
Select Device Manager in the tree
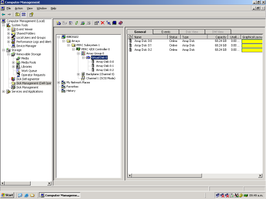pos(26,46)
